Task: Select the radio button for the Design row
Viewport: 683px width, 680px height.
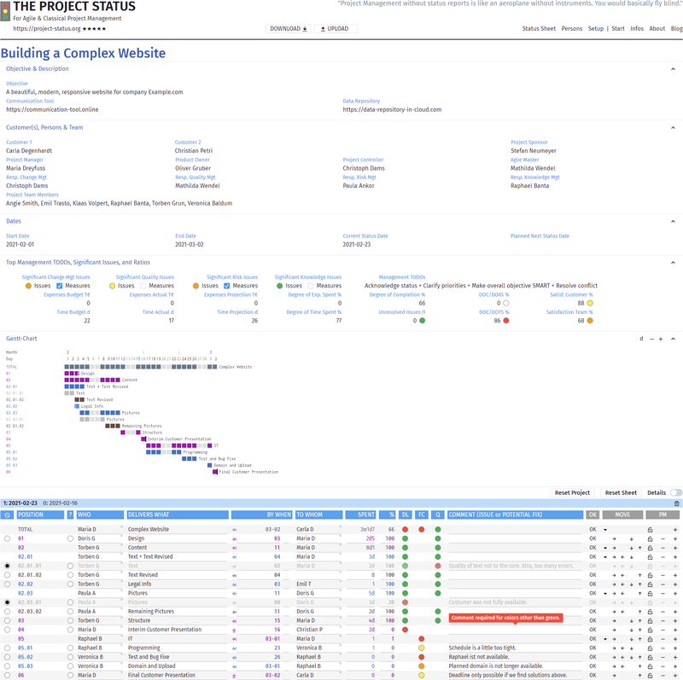Action: 8,539
